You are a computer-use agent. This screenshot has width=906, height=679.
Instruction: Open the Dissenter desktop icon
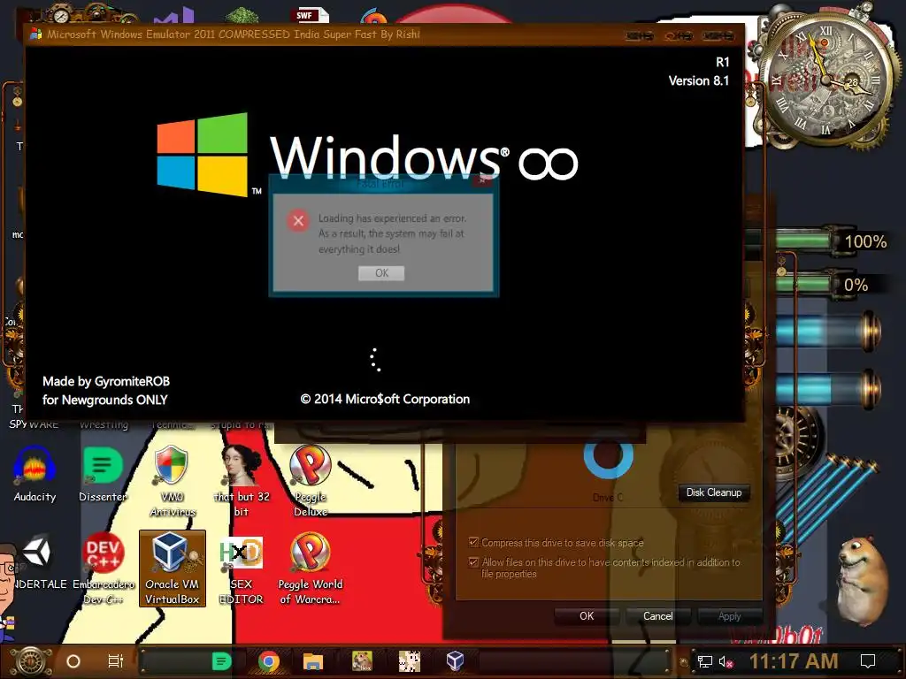(x=104, y=474)
